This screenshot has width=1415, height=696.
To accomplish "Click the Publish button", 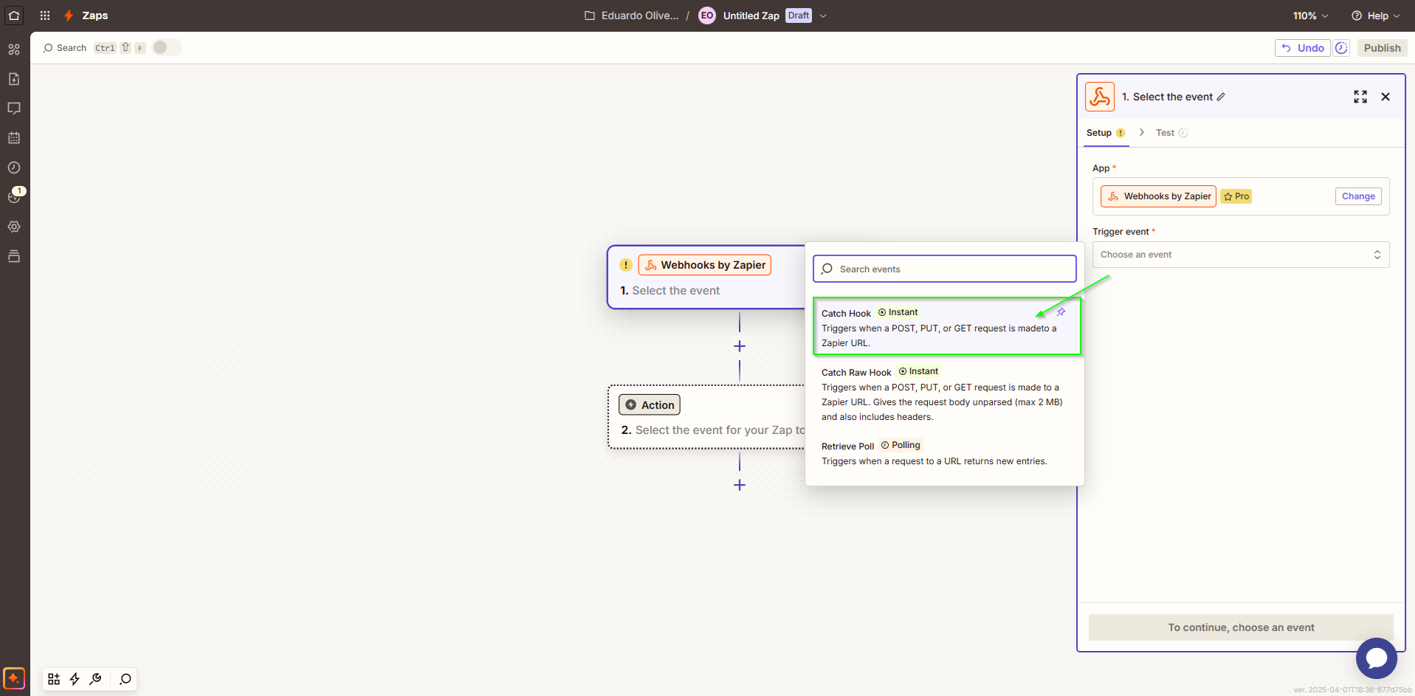I will click(1382, 48).
